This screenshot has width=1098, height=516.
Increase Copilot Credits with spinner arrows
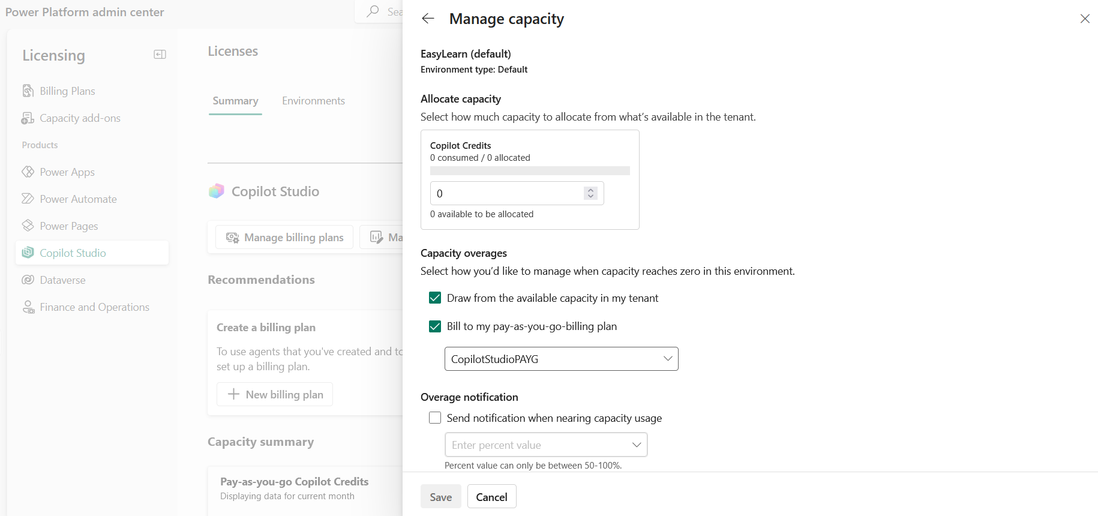click(590, 190)
